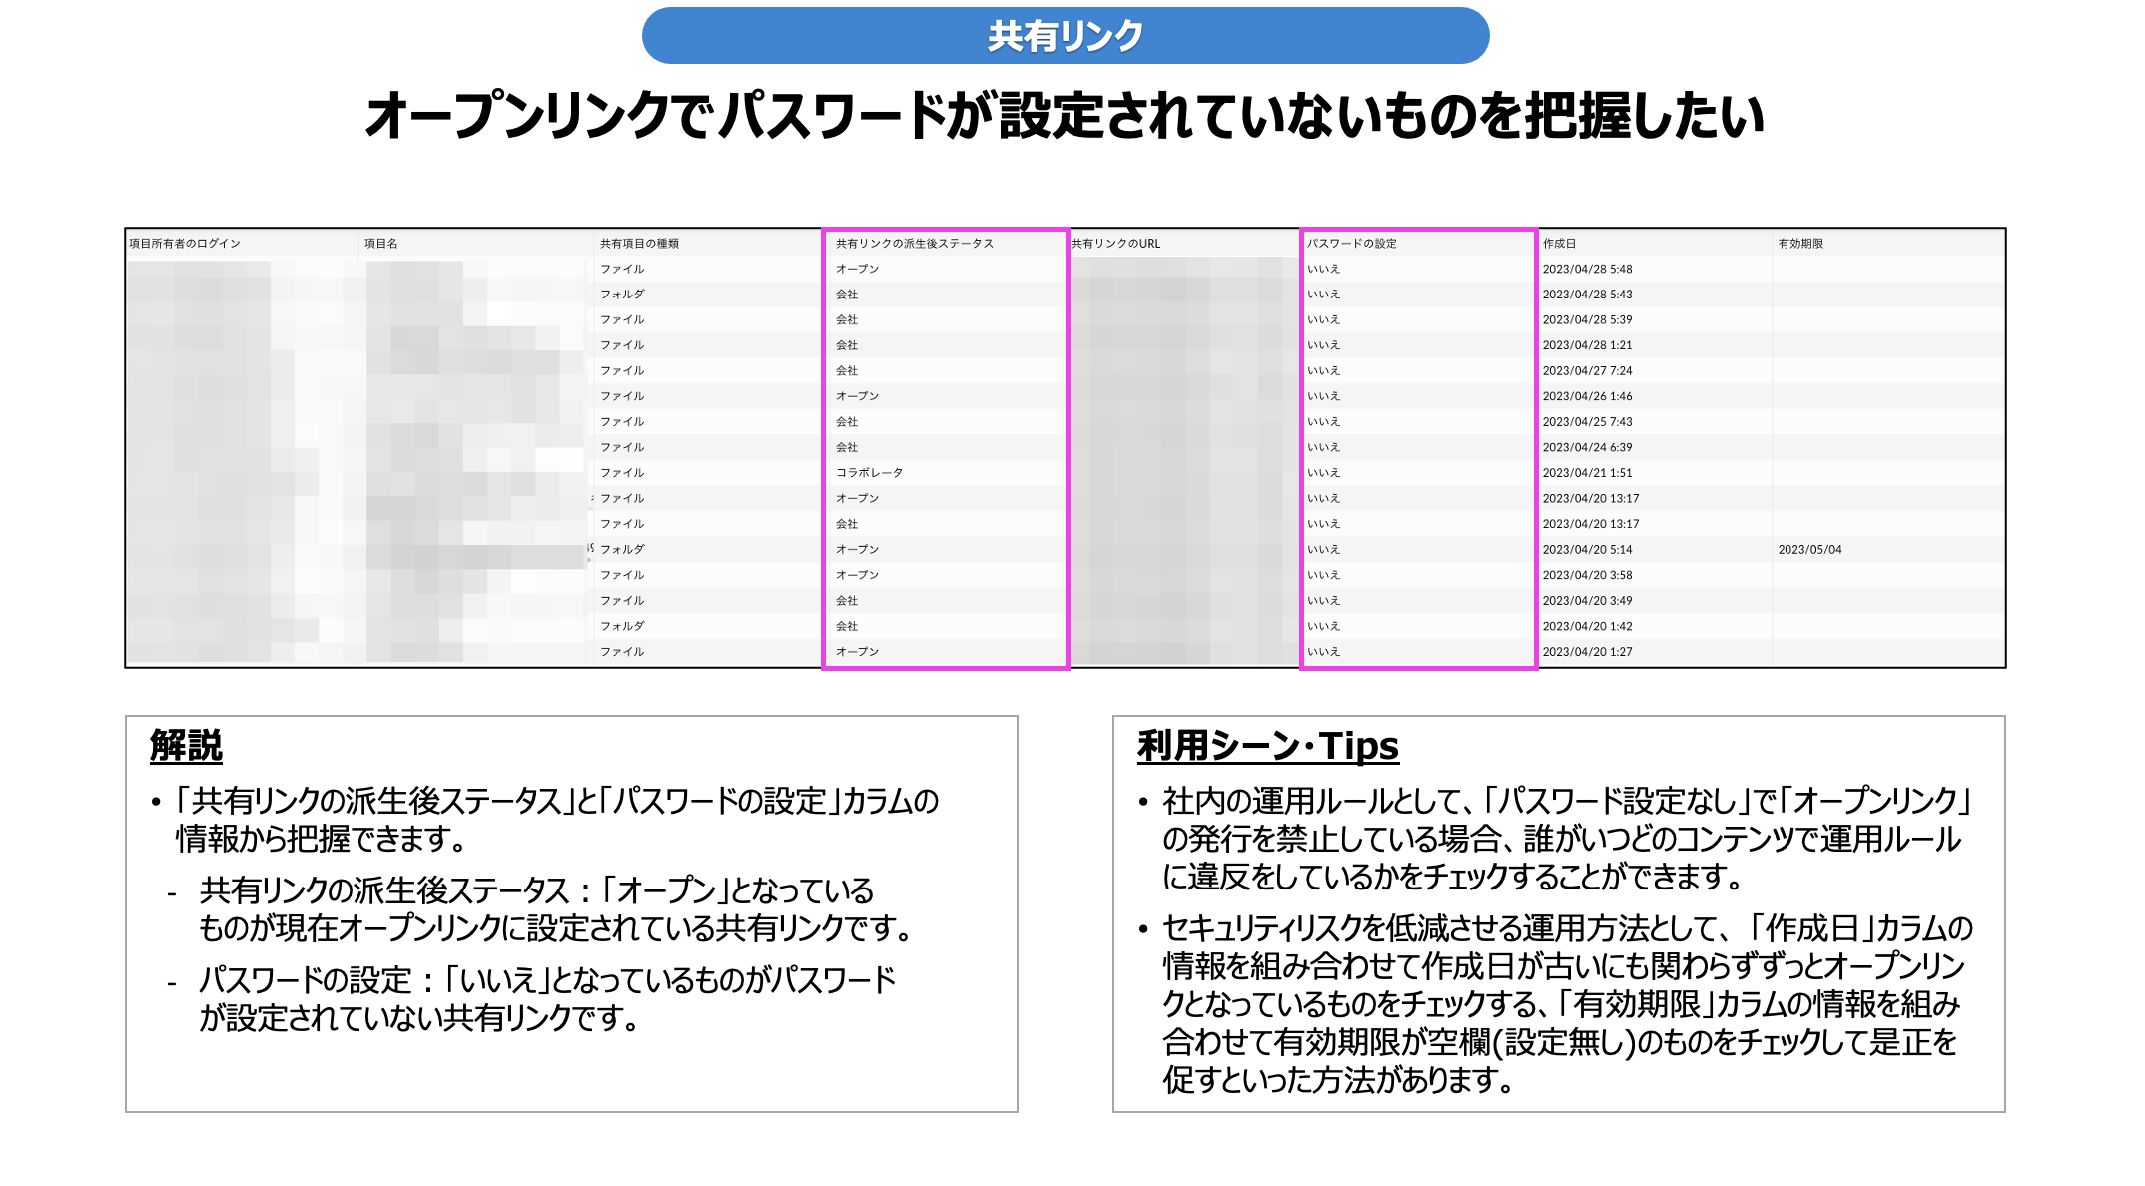Select the 2023/04/28 5:48 creation date cell
Viewport: 2145px width, 1186px height.
1587,270
